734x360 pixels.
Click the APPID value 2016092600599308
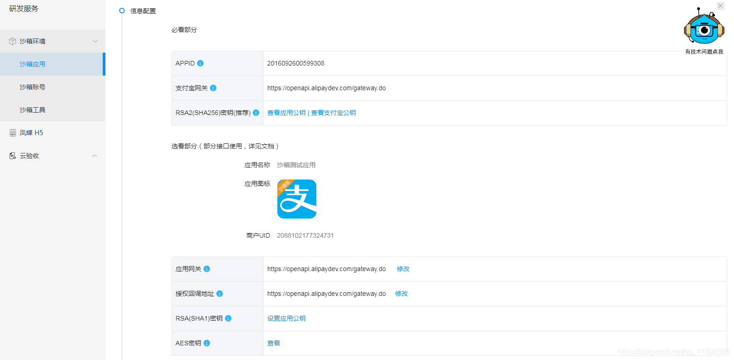[296, 63]
